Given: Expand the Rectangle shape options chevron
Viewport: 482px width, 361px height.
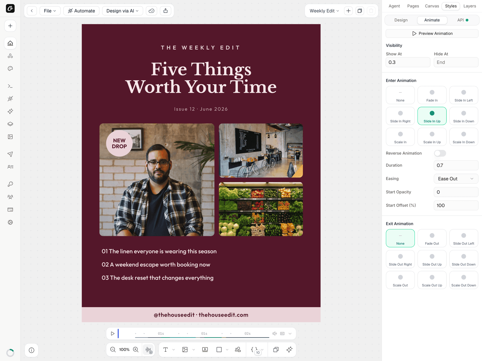Looking at the screenshot, I should coord(227,350).
